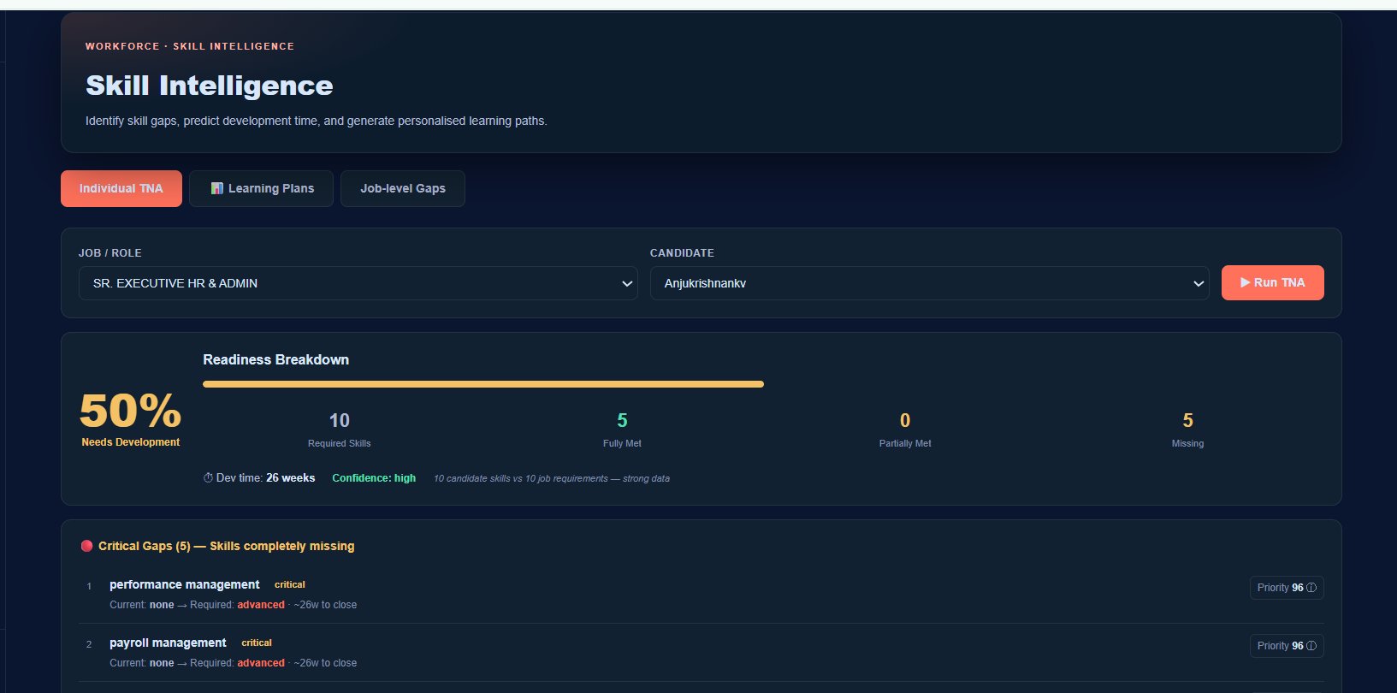Viewport: 1397px width, 693px height.
Task: Click the 50% Needs Development score
Action: 131,419
